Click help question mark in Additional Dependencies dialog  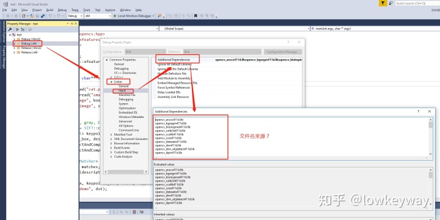coord(419,111)
